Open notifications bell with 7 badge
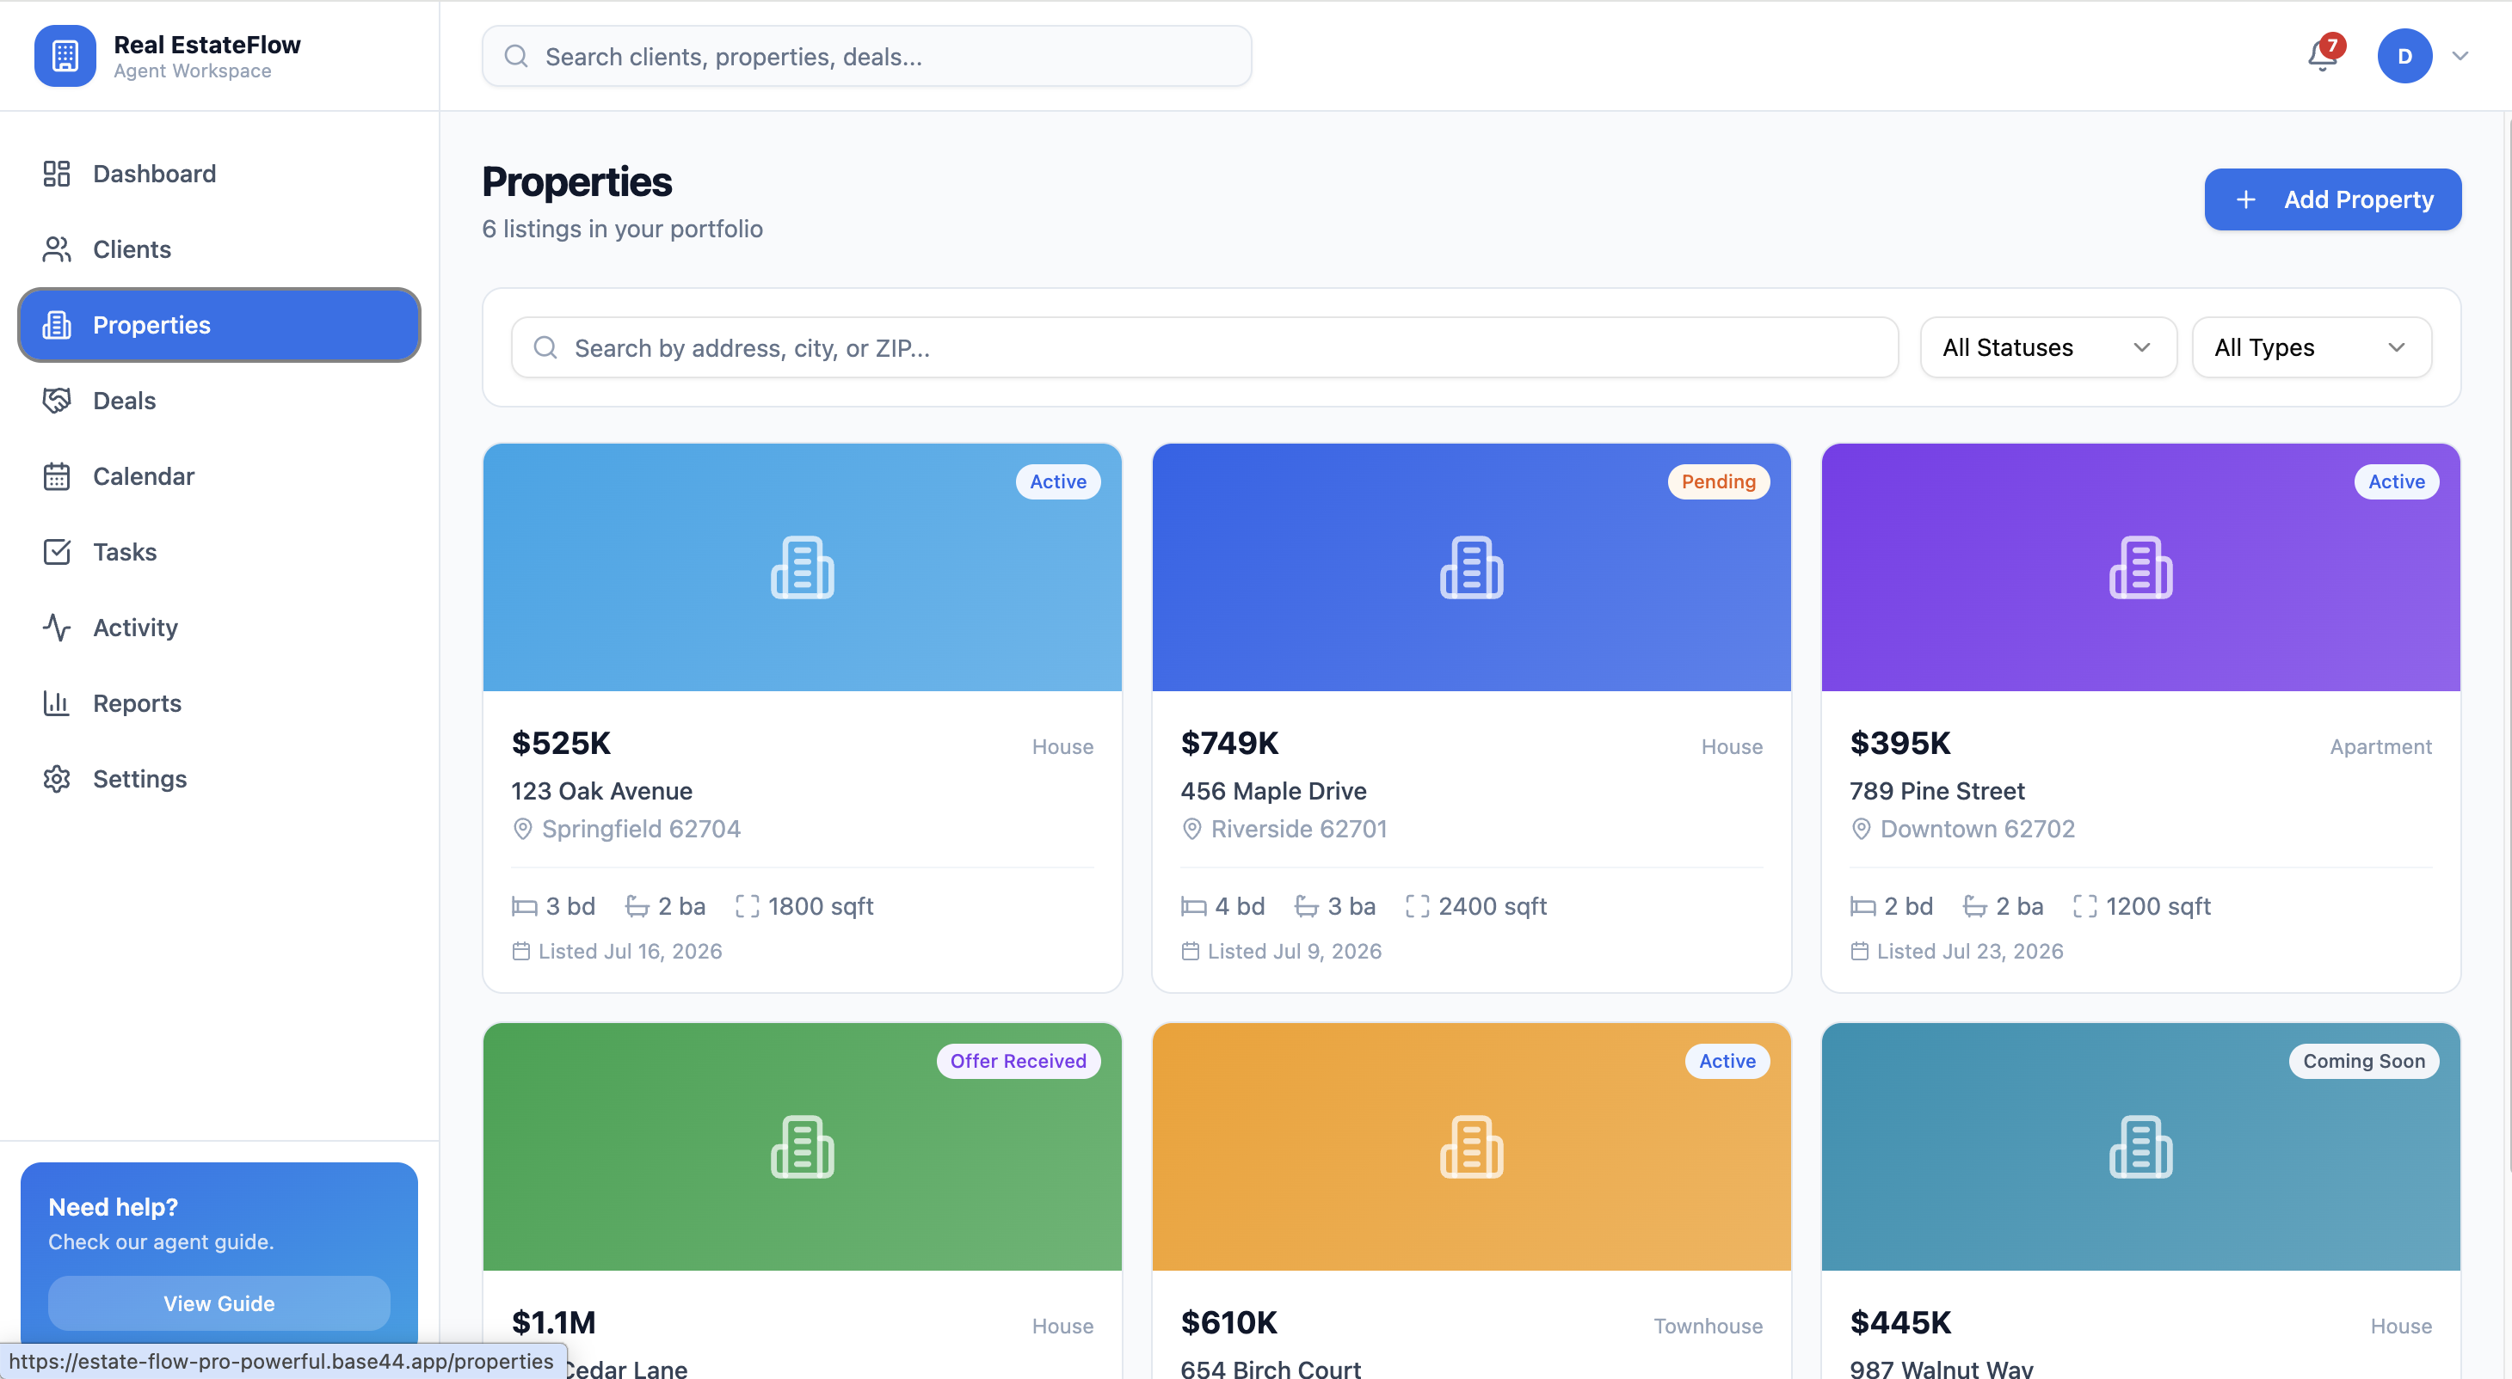The image size is (2512, 1379). (x=2323, y=56)
